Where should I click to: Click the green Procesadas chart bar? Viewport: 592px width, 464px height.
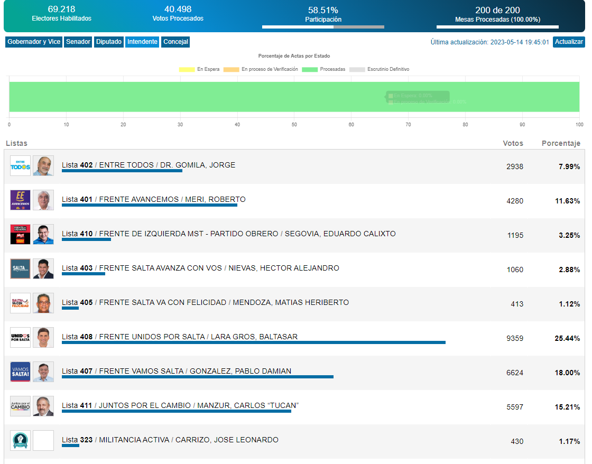click(211, 97)
